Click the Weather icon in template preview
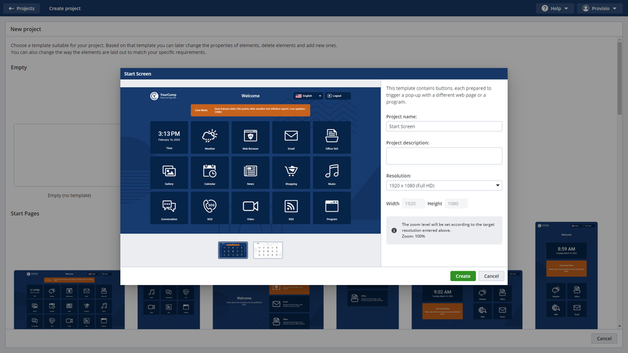 [210, 135]
